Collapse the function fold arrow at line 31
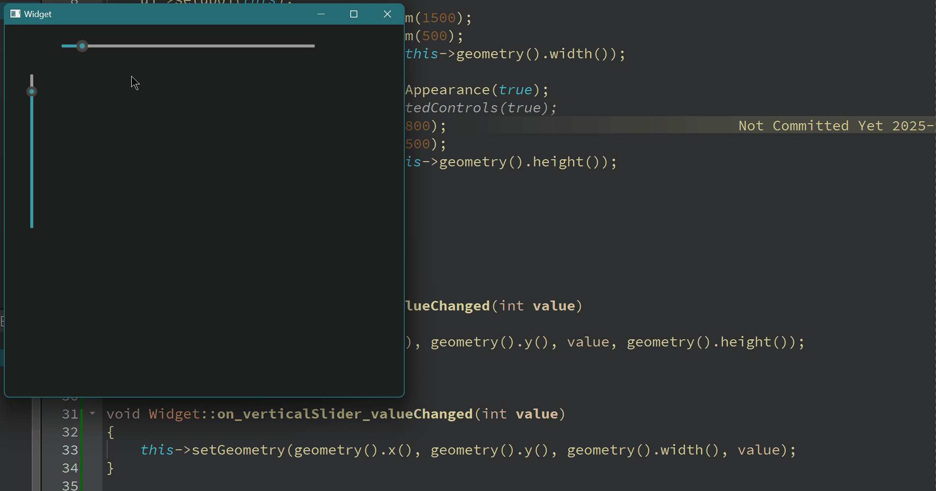This screenshot has width=936, height=491. [92, 413]
